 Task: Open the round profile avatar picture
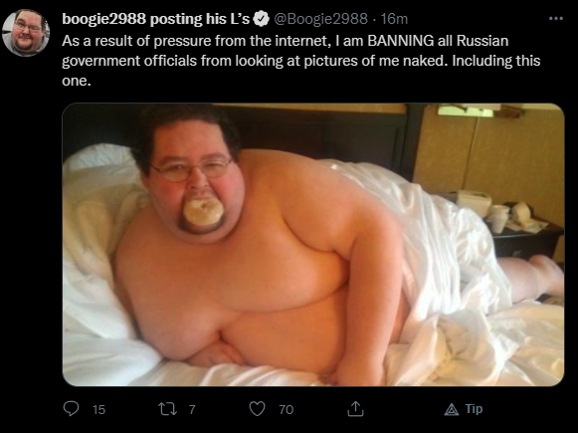click(26, 33)
